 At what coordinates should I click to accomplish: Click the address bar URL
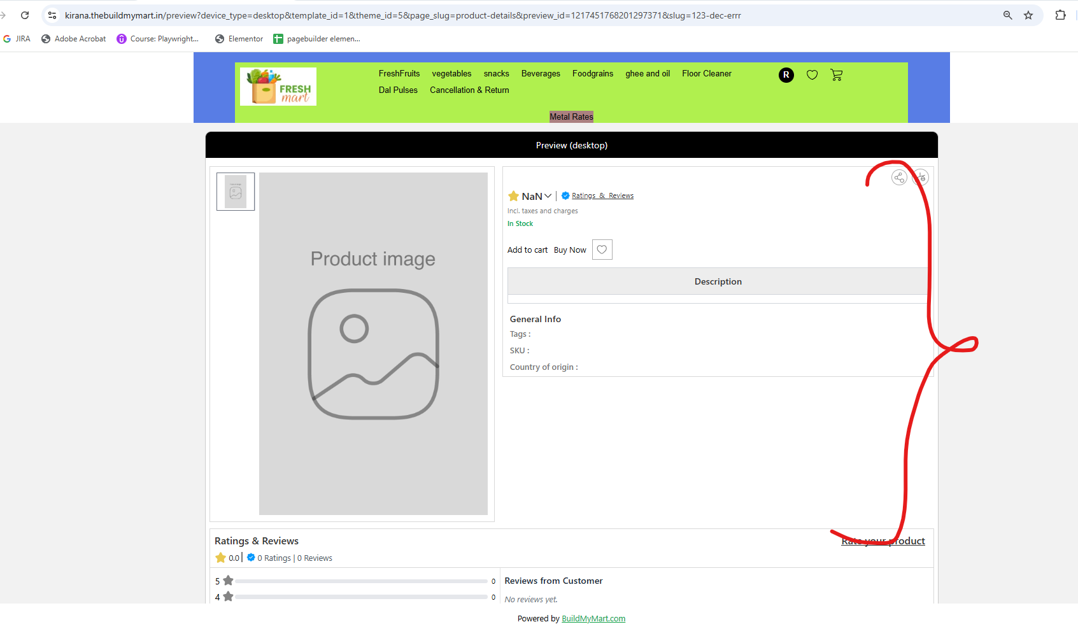point(402,15)
